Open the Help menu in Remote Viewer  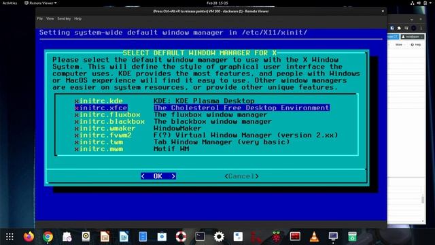click(x=77, y=18)
